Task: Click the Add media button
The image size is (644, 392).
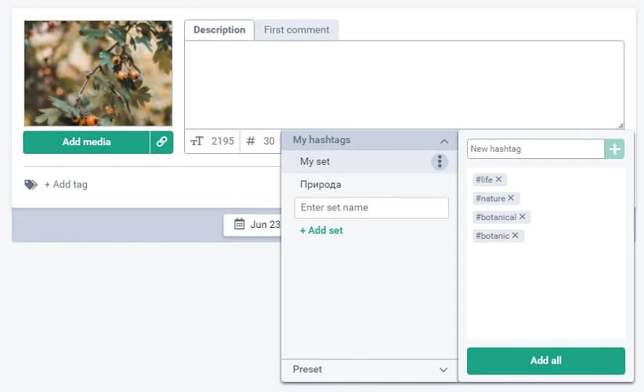Action: tap(86, 142)
